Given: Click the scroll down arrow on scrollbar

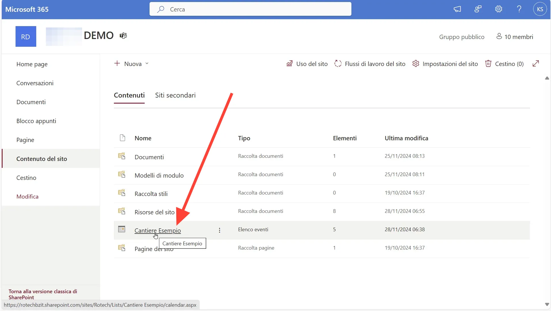Looking at the screenshot, I should [547, 304].
